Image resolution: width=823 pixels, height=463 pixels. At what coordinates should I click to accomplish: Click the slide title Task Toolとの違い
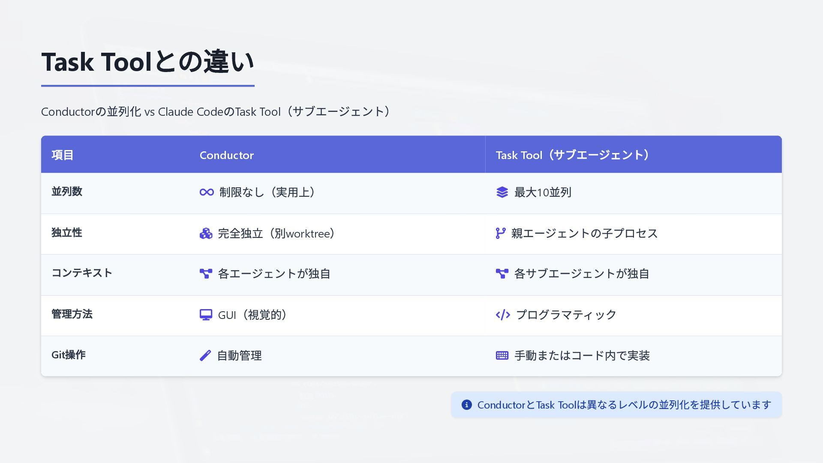(x=148, y=62)
